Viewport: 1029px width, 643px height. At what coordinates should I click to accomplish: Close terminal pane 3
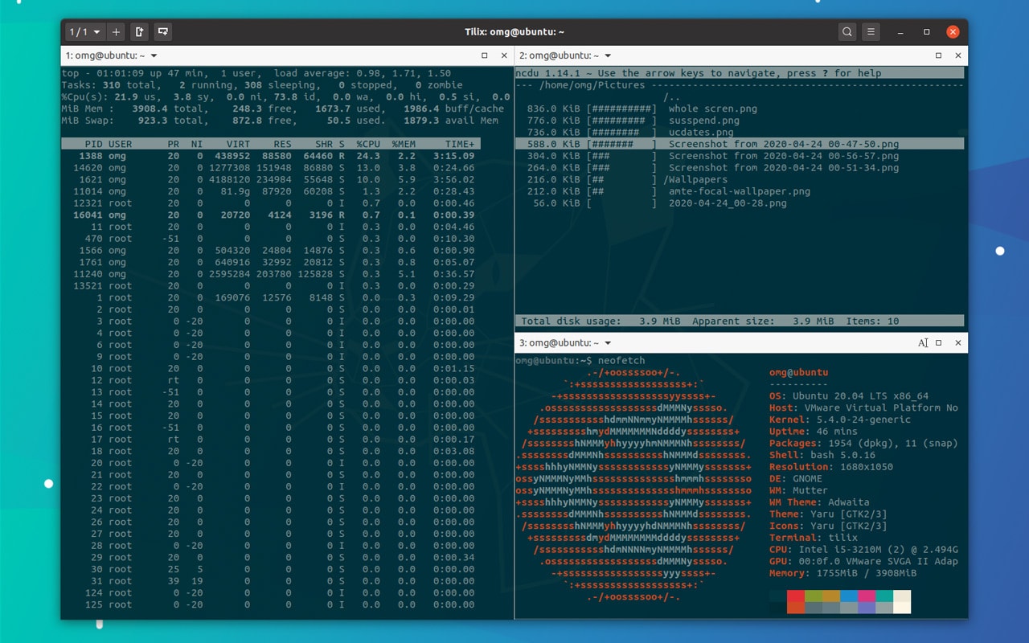point(958,342)
